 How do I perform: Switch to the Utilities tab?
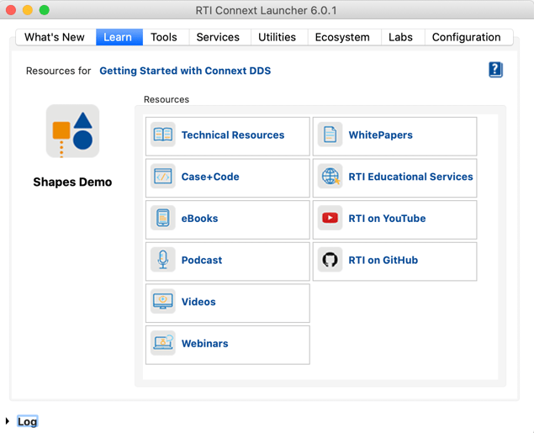279,37
